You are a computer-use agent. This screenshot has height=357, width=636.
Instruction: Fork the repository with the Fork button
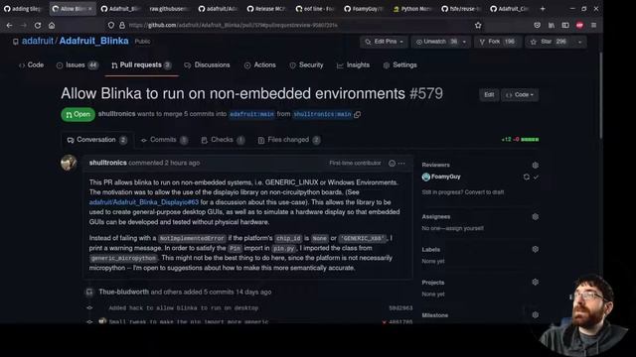pos(497,42)
